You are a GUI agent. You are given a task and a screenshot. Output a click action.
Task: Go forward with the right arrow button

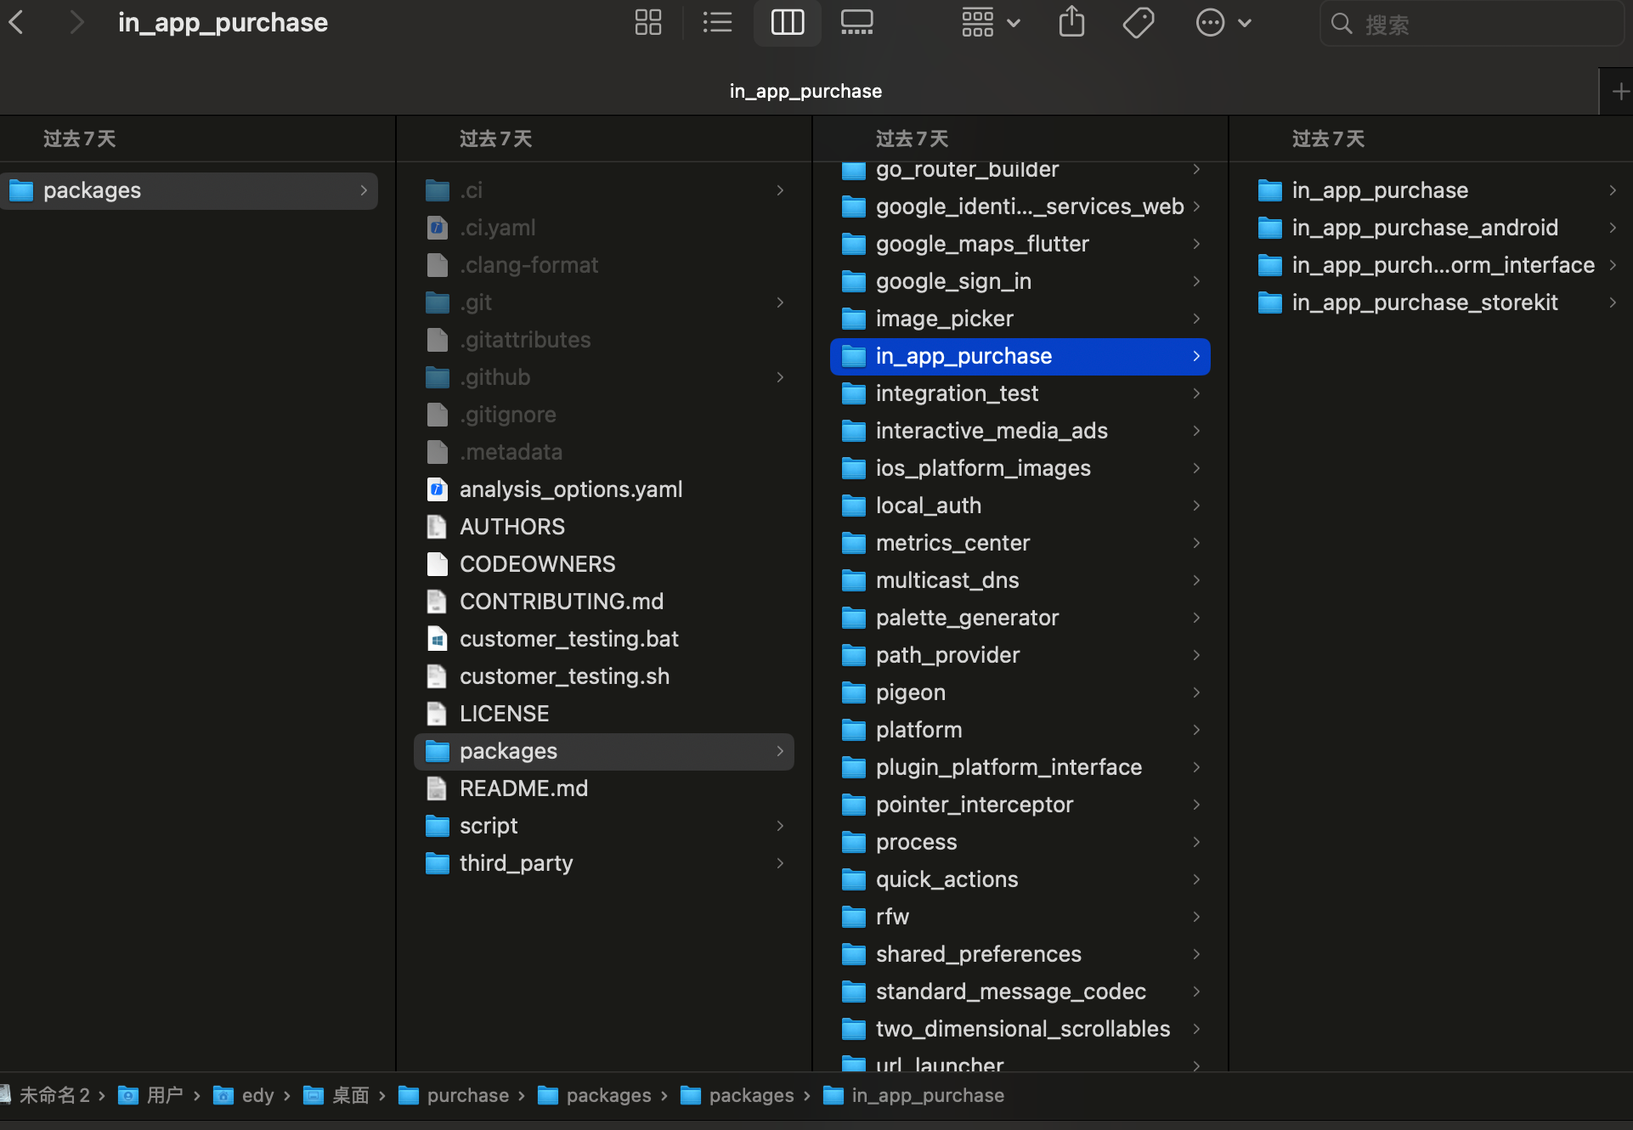(x=76, y=23)
